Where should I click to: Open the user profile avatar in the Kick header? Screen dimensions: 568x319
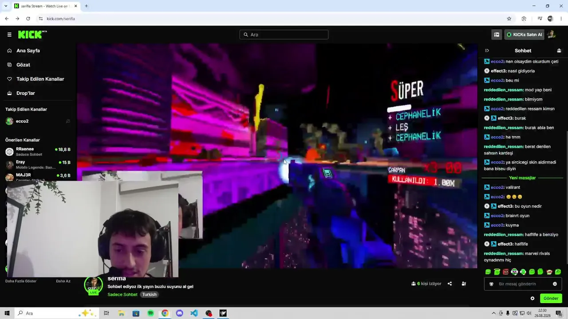click(x=552, y=35)
